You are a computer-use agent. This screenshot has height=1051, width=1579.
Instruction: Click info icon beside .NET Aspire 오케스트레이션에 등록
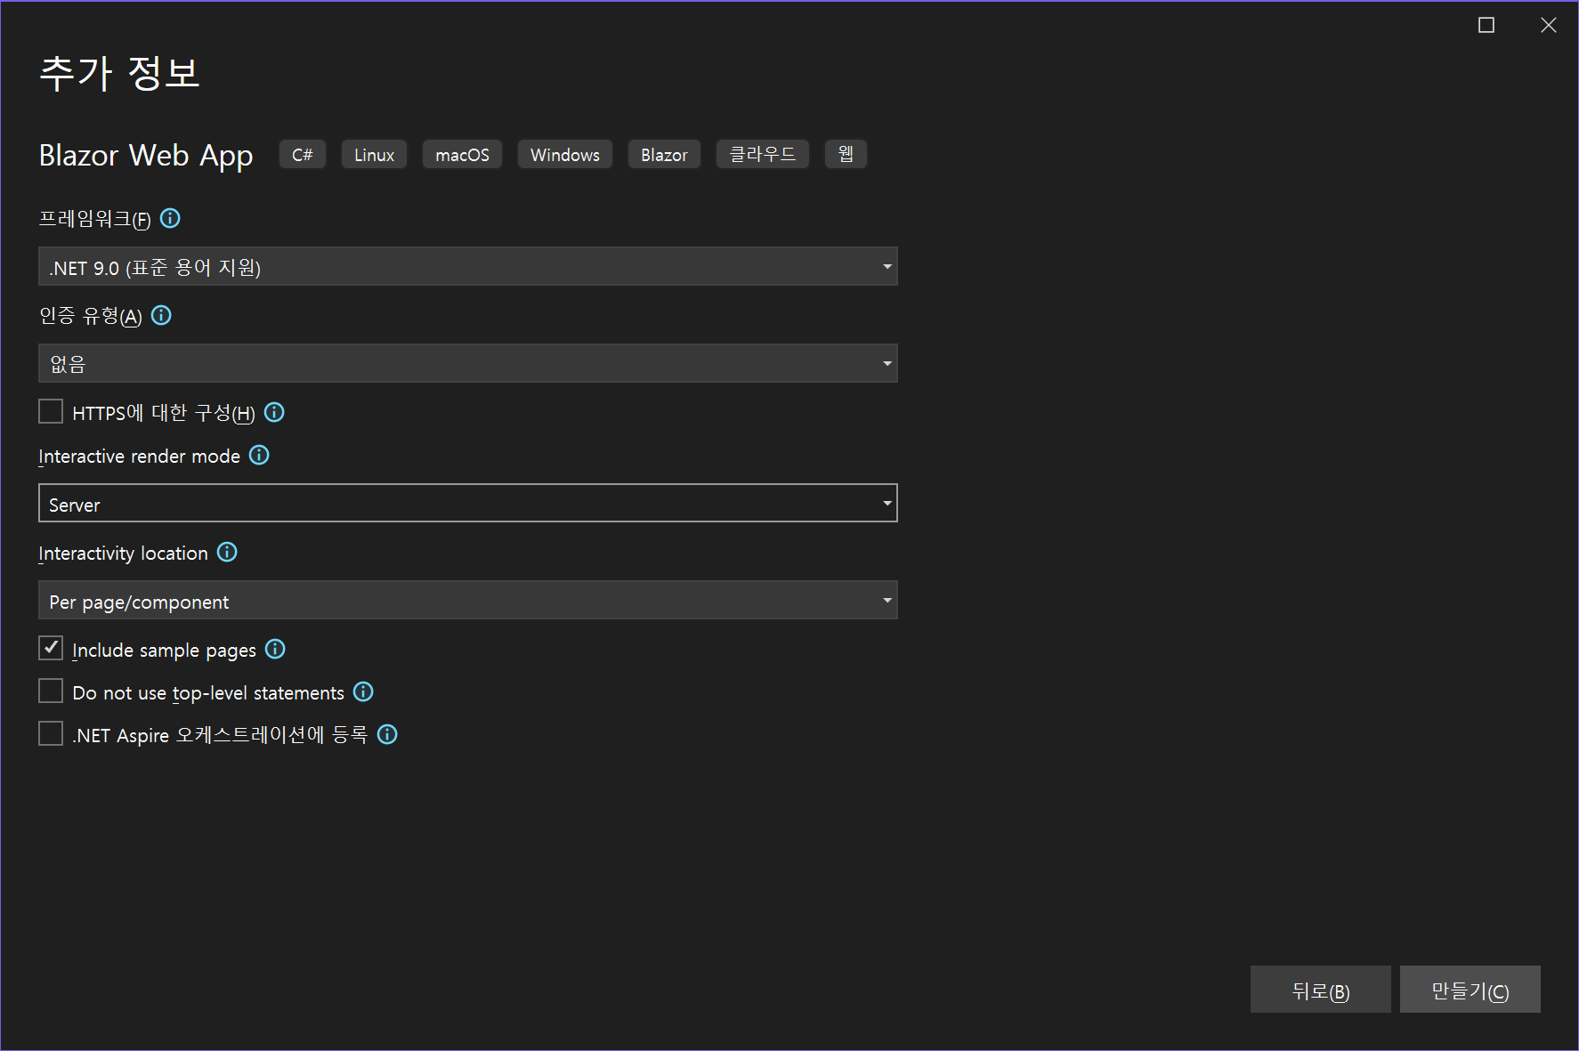(387, 734)
